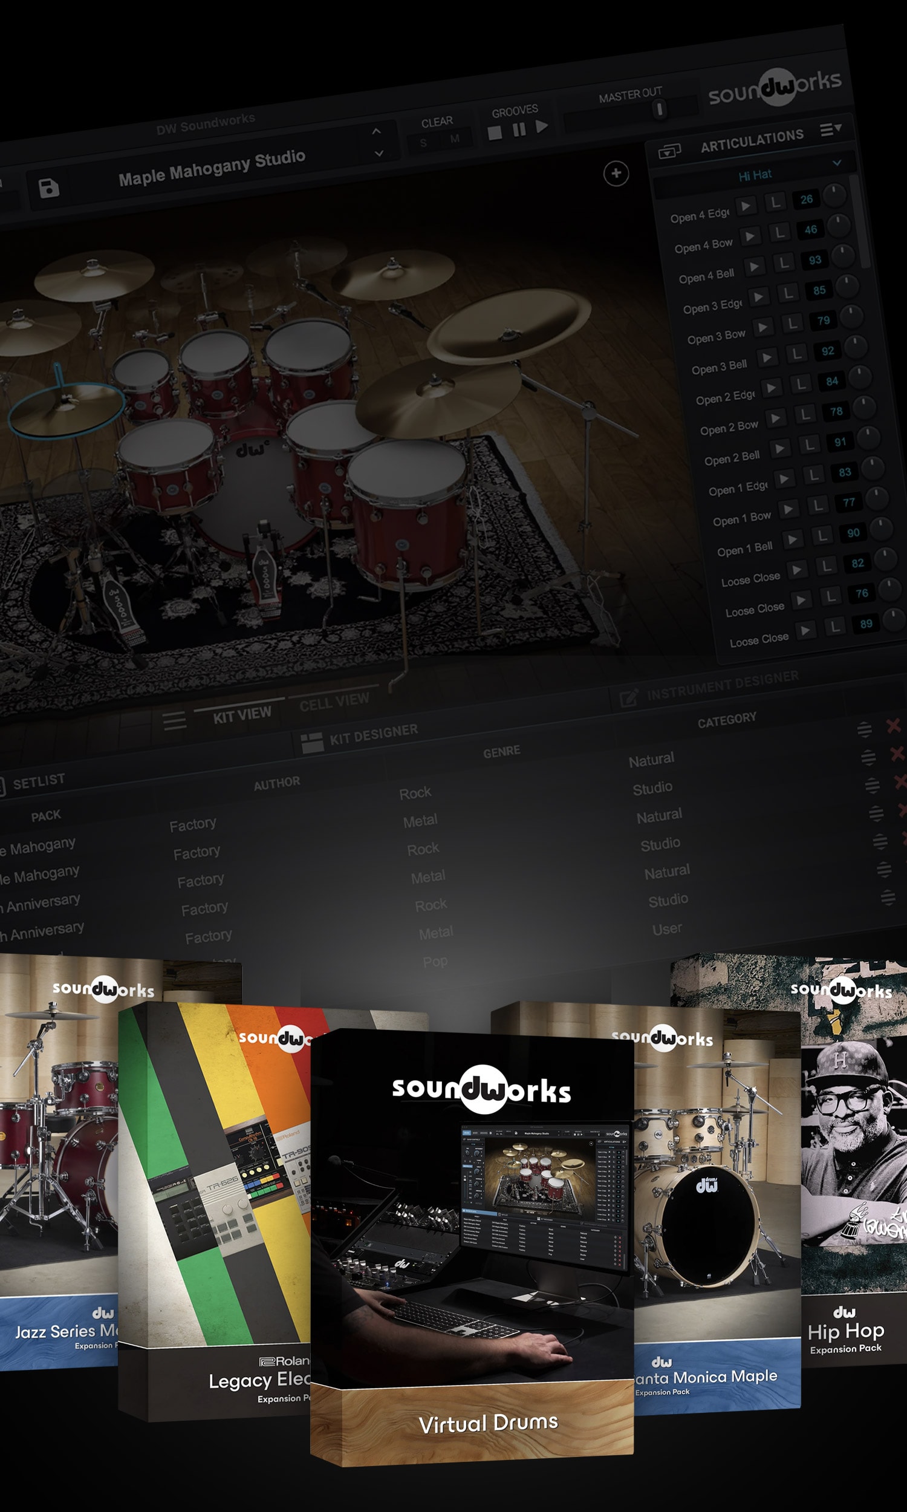907x1512 pixels.
Task: Click the Roland Legacy expansion pack box
Action: 214,1213
